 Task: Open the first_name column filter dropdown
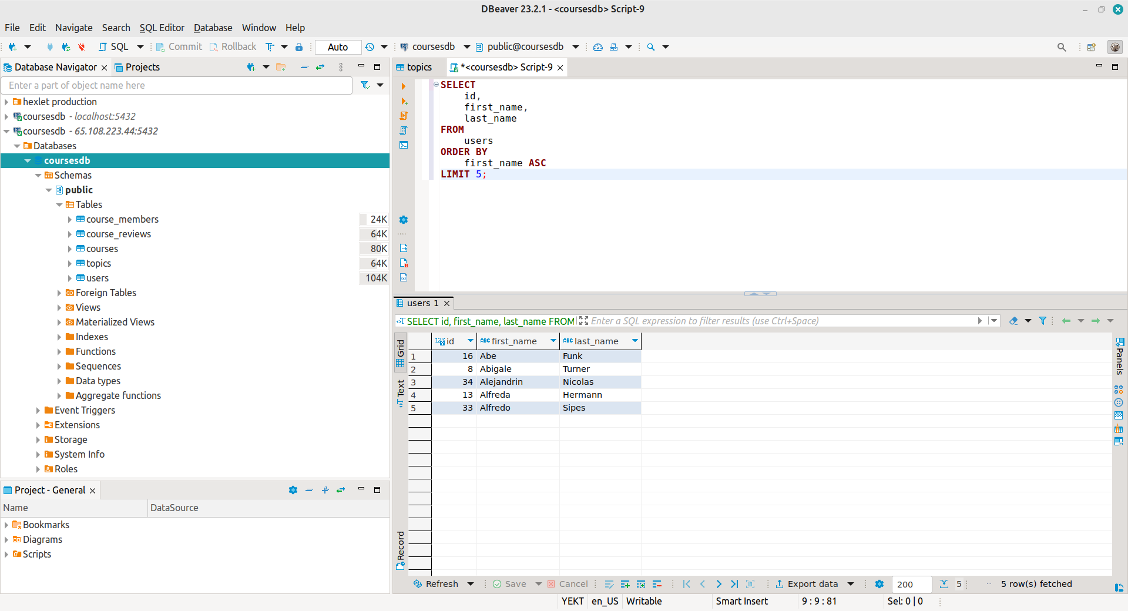click(553, 341)
